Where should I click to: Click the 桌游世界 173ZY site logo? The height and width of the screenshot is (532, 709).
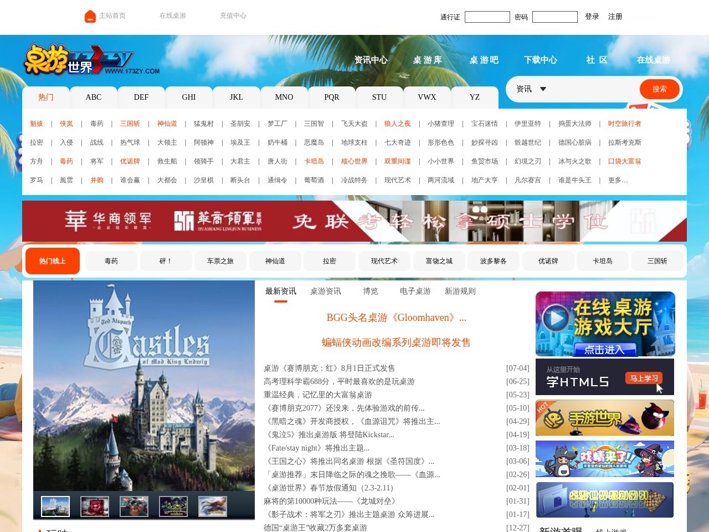[x=91, y=60]
